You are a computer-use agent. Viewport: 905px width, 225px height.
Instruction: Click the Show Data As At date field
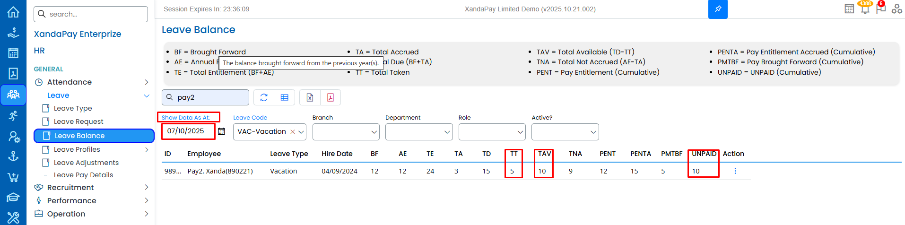tap(188, 131)
